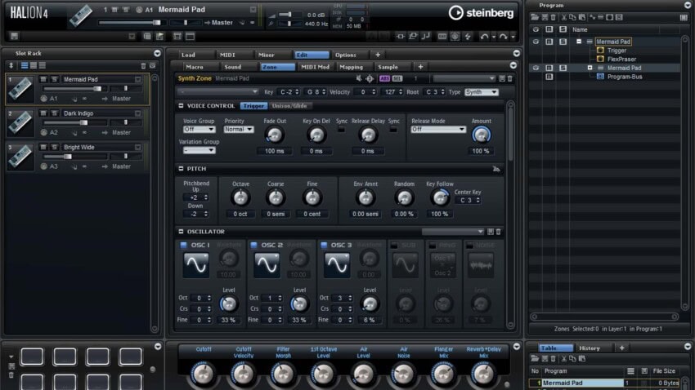The width and height of the screenshot is (695, 390).
Task: Open the folder icon in Program panel
Action: (x=536, y=16)
